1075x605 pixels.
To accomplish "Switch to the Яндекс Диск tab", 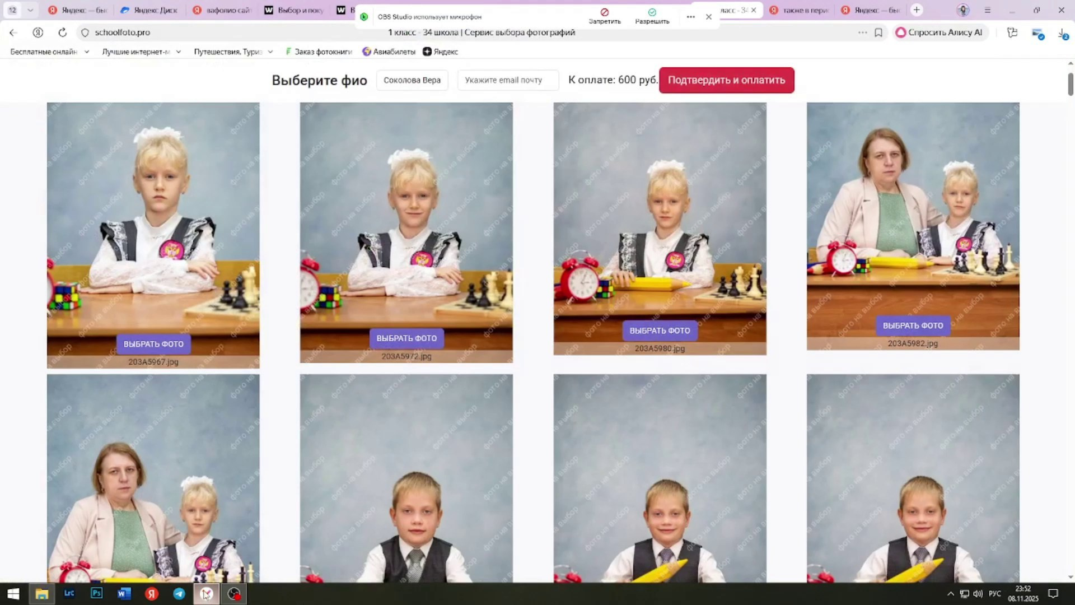I will [x=148, y=10].
